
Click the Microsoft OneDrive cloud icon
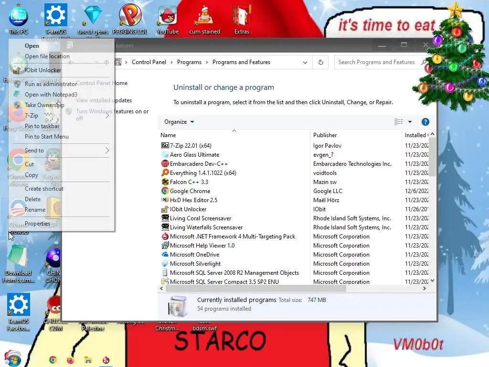pyautogui.click(x=165, y=254)
